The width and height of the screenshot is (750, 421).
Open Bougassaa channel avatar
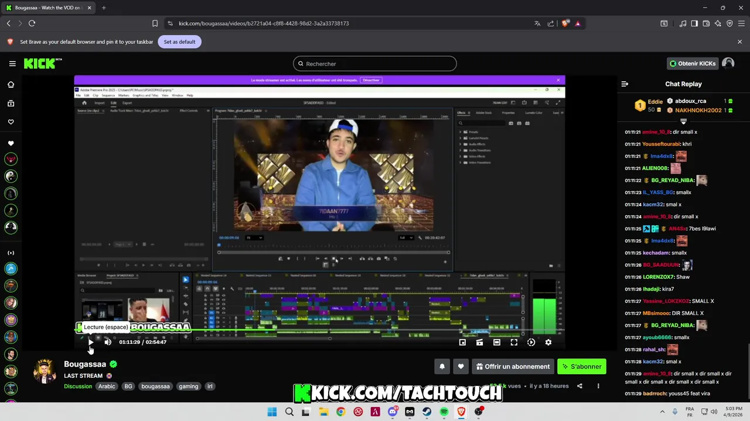(x=45, y=371)
